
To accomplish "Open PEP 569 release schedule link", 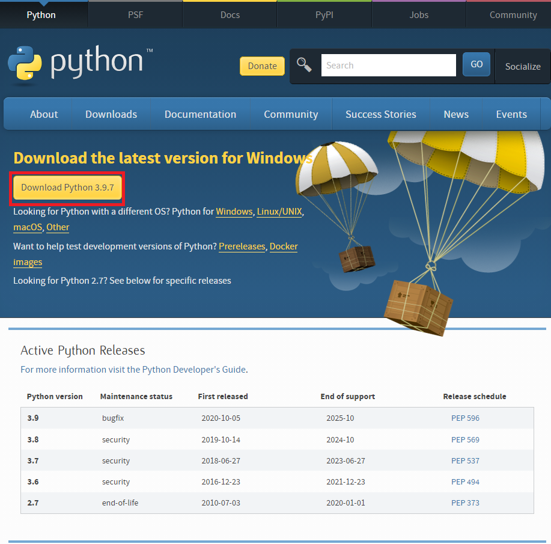I will [465, 439].
